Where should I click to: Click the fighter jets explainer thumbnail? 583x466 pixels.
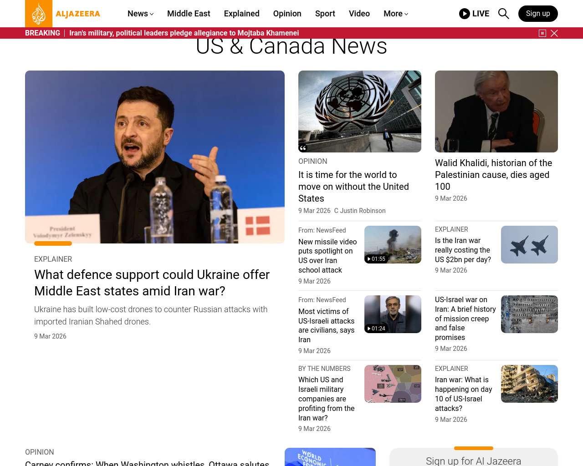point(529,244)
